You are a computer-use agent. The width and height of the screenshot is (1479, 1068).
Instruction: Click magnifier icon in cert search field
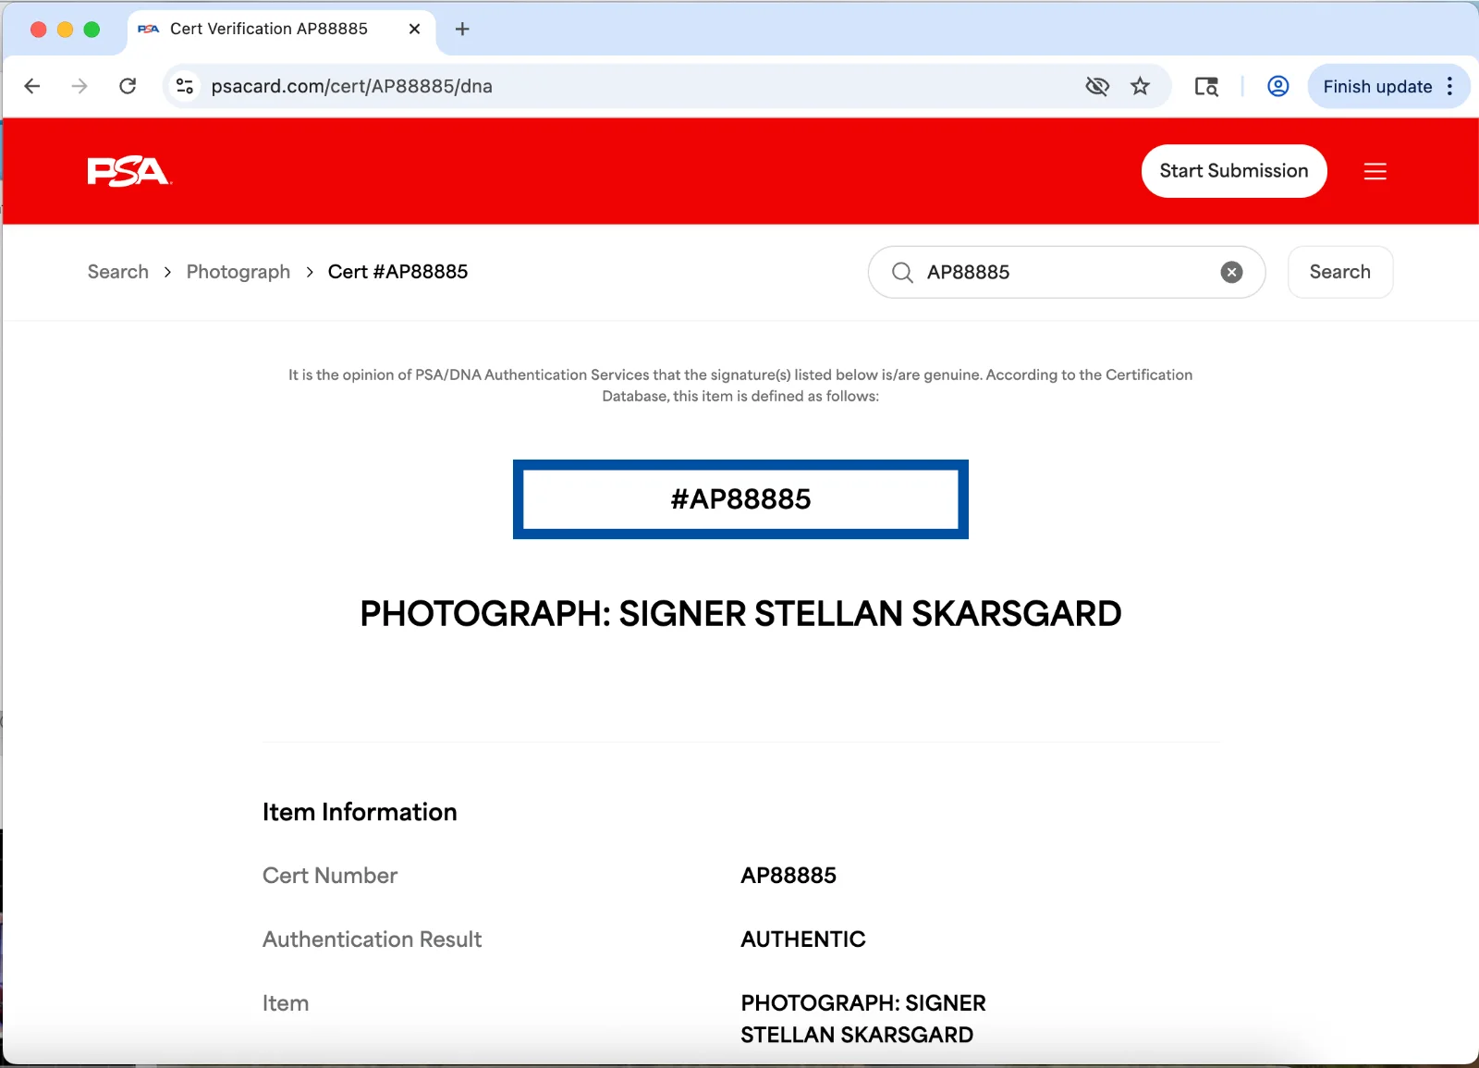[902, 272]
